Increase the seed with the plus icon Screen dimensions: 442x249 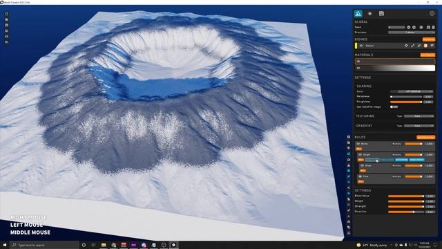click(414, 28)
